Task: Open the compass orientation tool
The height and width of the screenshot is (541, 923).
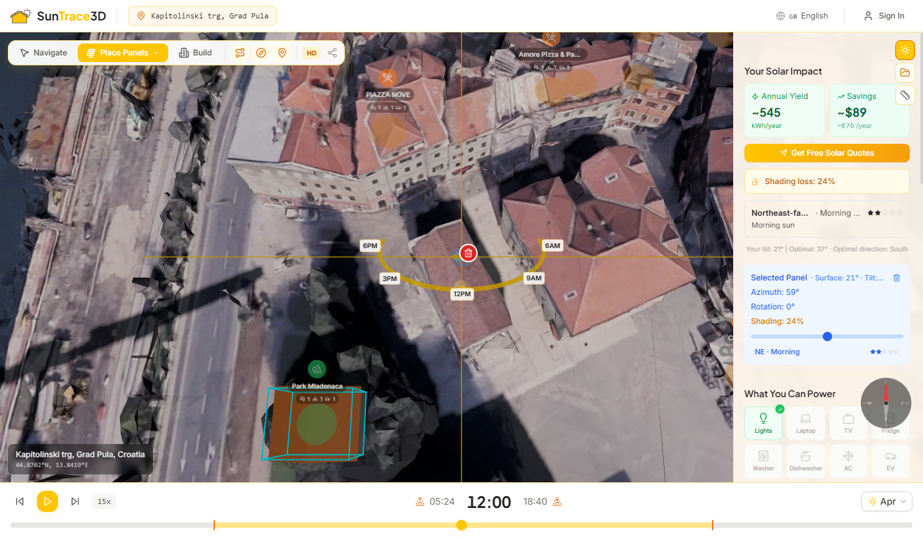Action: (261, 53)
